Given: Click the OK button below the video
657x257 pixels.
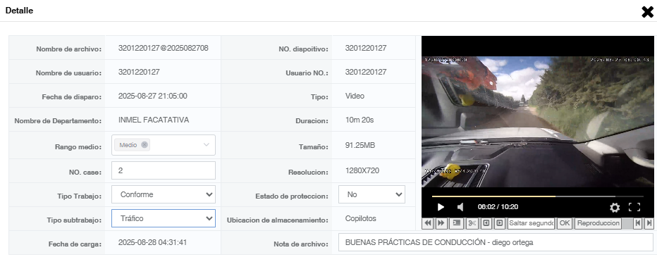Looking at the screenshot, I should [565, 223].
